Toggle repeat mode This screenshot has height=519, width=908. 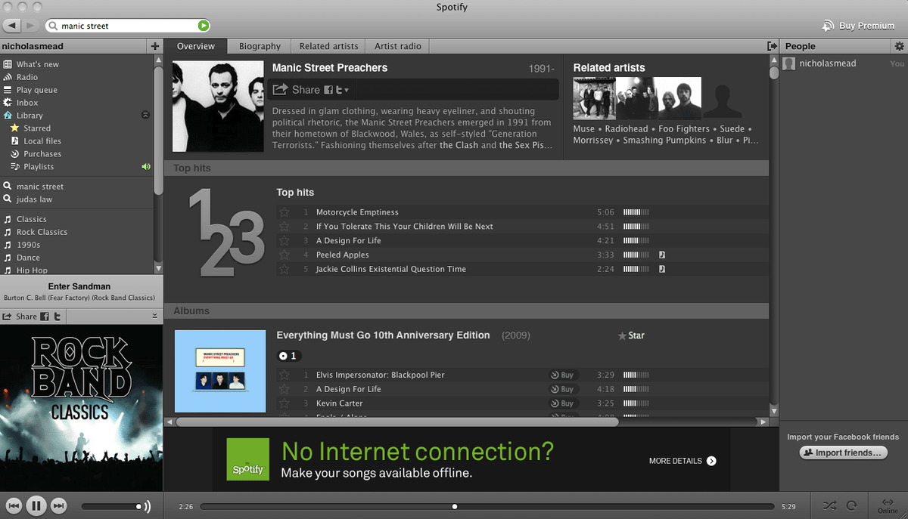pyautogui.click(x=854, y=505)
